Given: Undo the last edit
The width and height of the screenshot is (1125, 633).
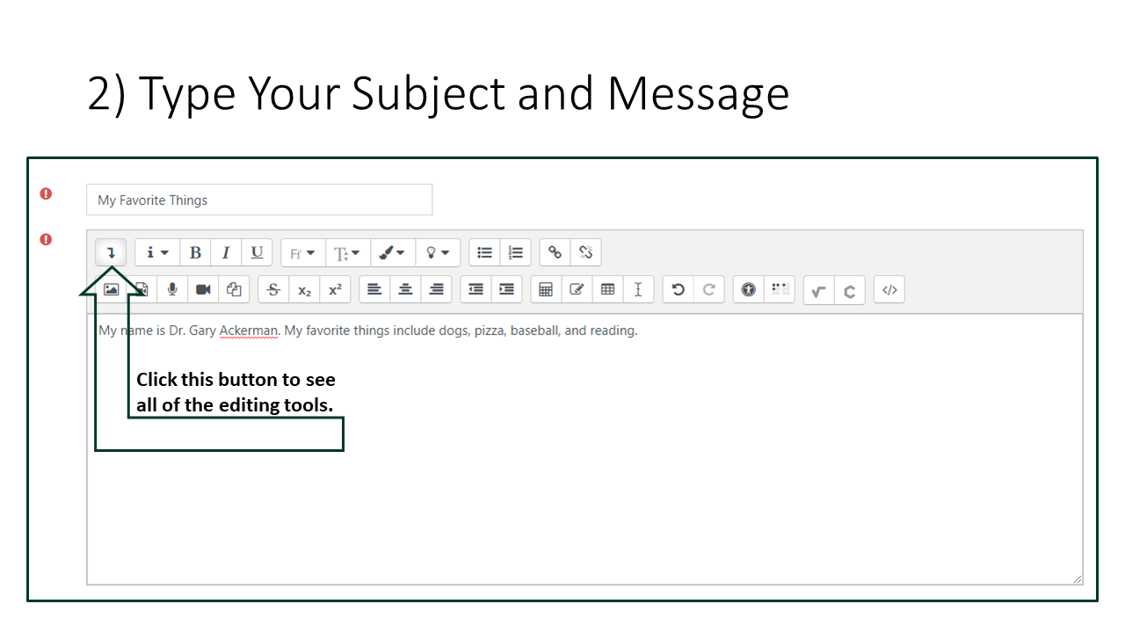Looking at the screenshot, I should 678,289.
